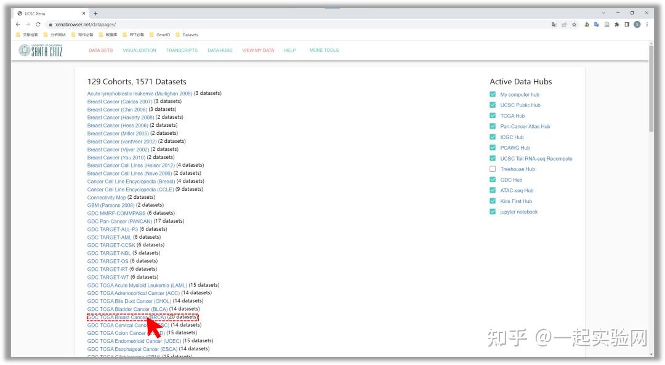The height and width of the screenshot is (365, 665).
Task: Open GDC TCGA Bladder Cancer (BLCA) link
Action: click(127, 309)
